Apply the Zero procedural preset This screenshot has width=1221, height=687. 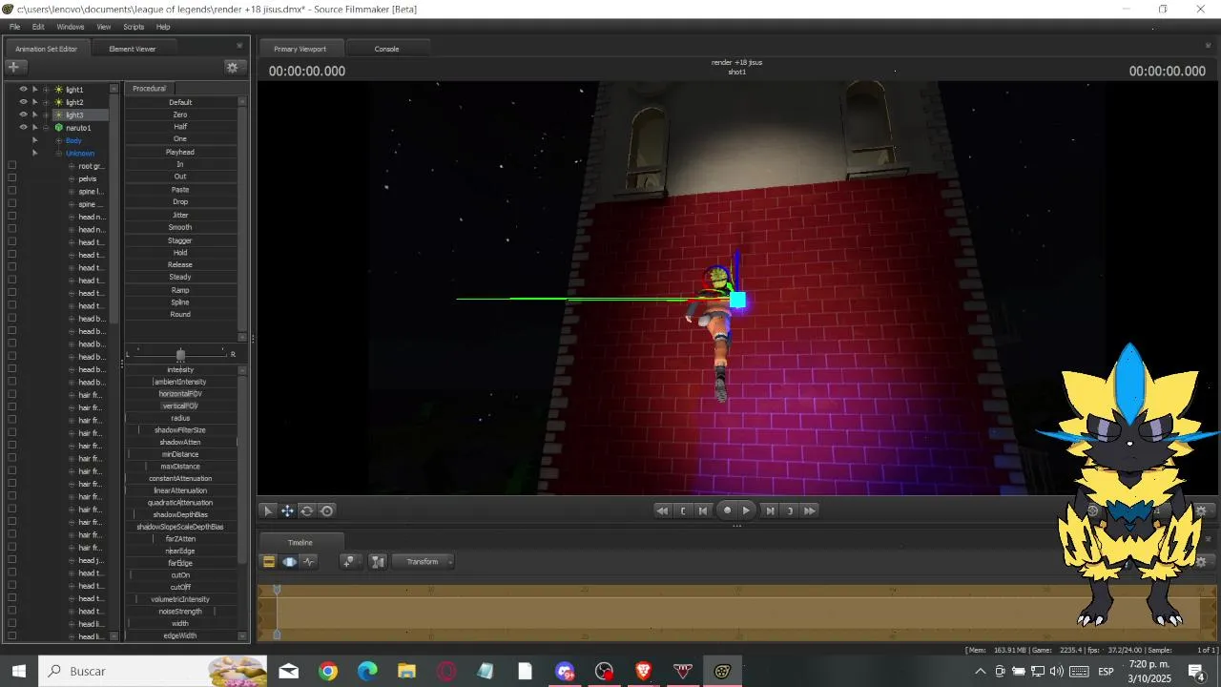pos(180,114)
